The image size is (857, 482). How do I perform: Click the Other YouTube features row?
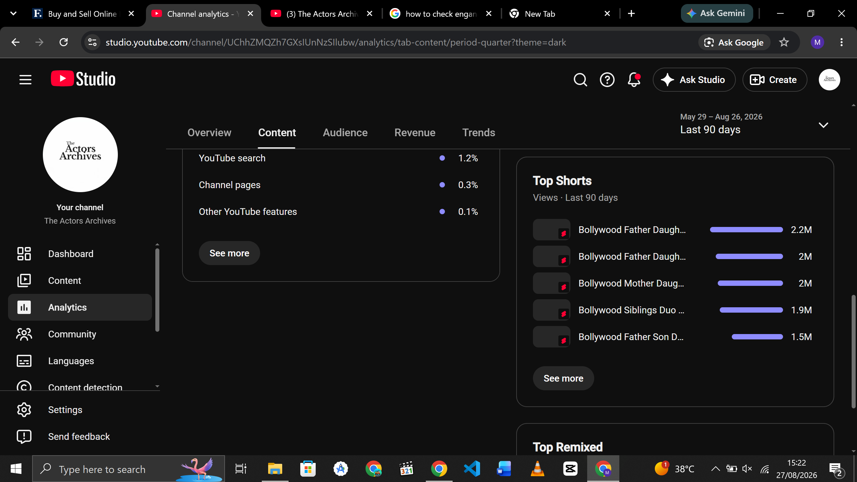[x=338, y=212]
